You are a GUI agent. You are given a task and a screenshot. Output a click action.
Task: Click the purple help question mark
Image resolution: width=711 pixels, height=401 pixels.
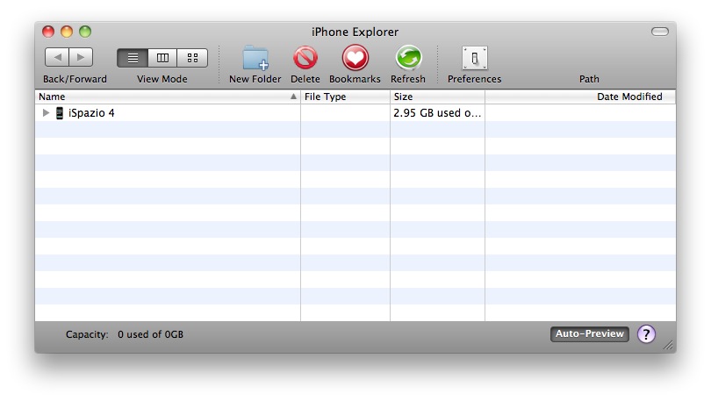[646, 334]
